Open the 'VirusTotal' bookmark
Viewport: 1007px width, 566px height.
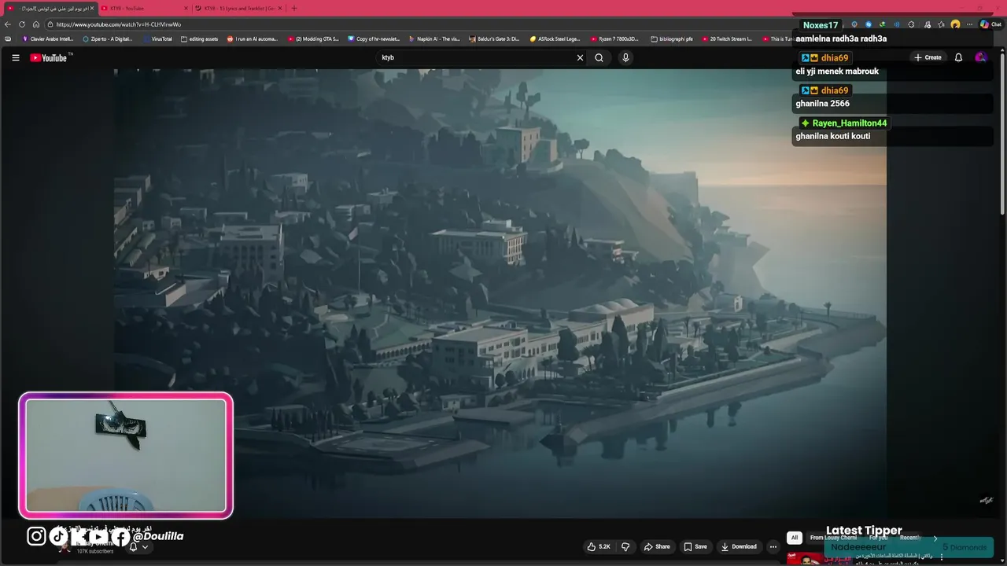pos(157,39)
